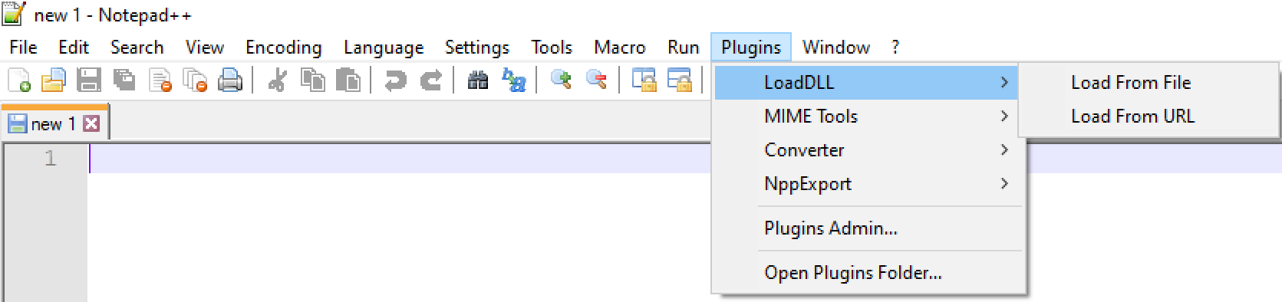Toggle synchronize horizontal scrolling icon
The width and height of the screenshot is (1282, 302).
pyautogui.click(x=680, y=80)
